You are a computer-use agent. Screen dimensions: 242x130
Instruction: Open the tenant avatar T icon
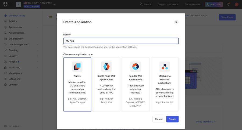(x=18, y=5)
